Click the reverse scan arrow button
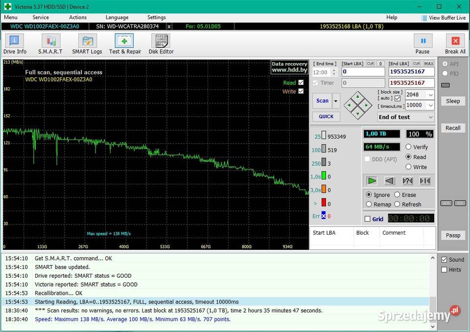 (389, 180)
